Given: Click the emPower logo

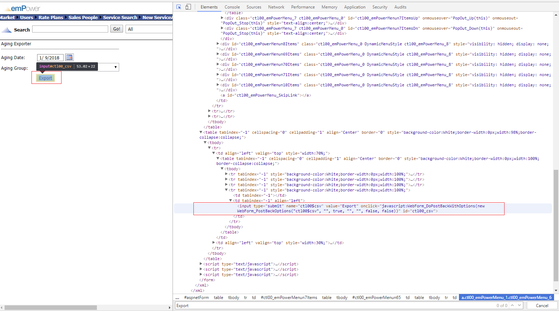Looking at the screenshot, I should coord(23,8).
